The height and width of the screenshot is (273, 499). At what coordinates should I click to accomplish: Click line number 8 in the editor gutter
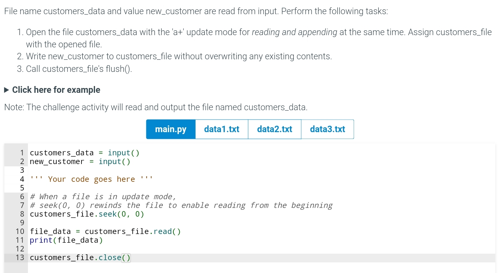tap(21, 214)
